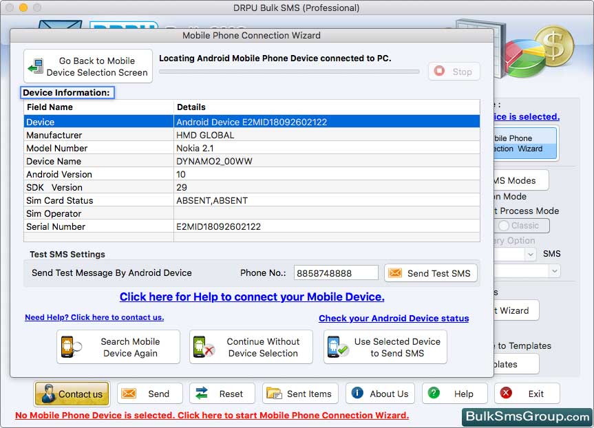Screen dimensions: 594x428
Task: Open About Us
Action: pyautogui.click(x=380, y=394)
